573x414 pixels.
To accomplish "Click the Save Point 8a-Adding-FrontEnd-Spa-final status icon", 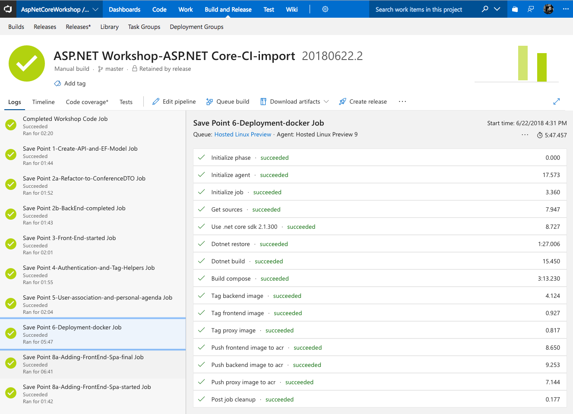I will point(11,363).
